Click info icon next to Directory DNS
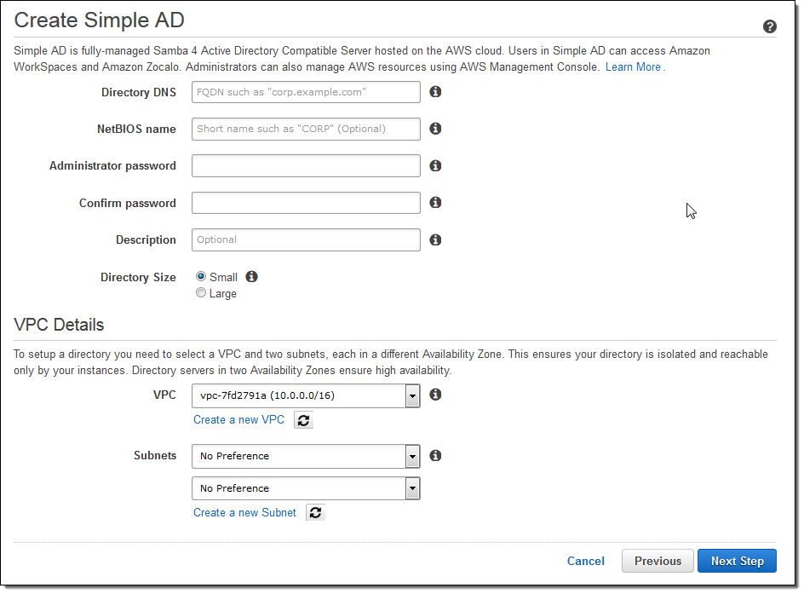 435,92
